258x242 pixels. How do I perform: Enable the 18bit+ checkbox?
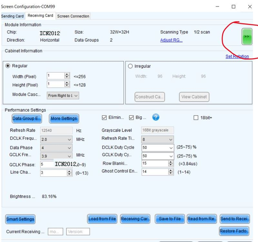coord(196,118)
